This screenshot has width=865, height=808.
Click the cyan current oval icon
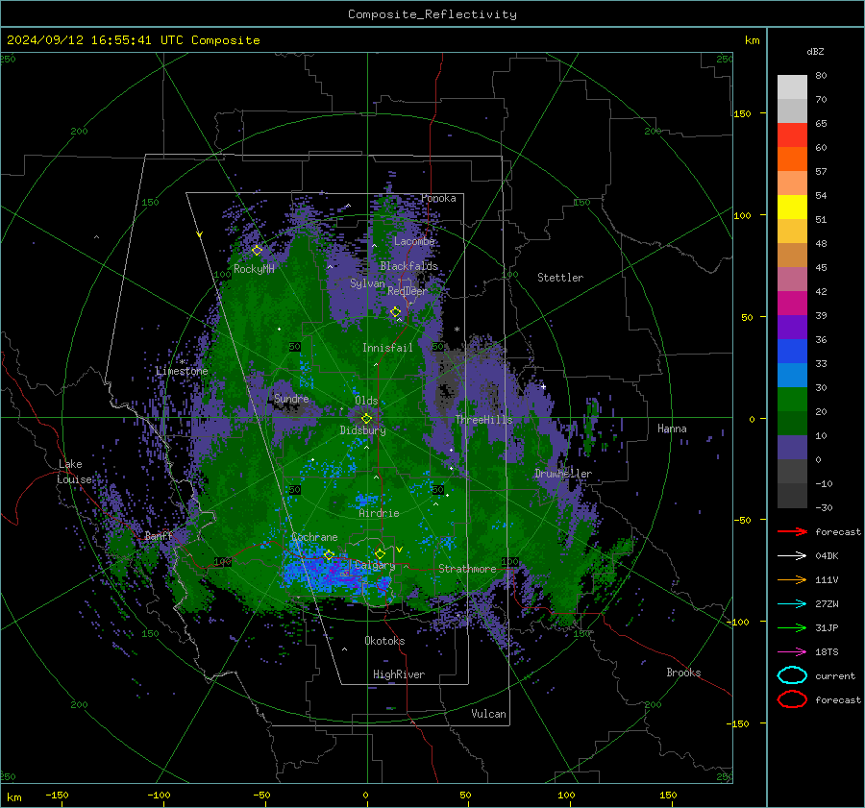(x=792, y=675)
